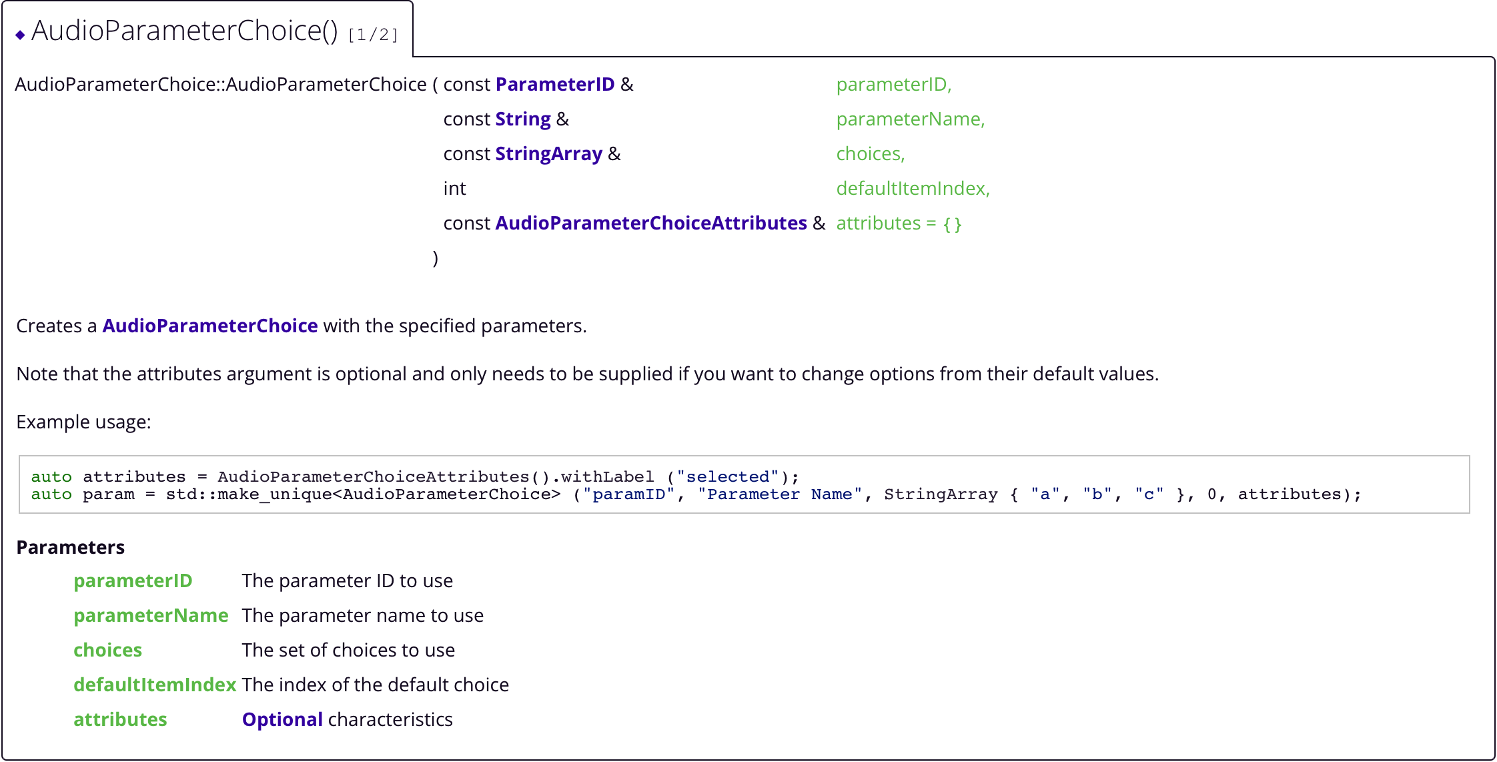Click the note about the optional attributes argument
The image size is (1497, 762).
click(x=588, y=374)
